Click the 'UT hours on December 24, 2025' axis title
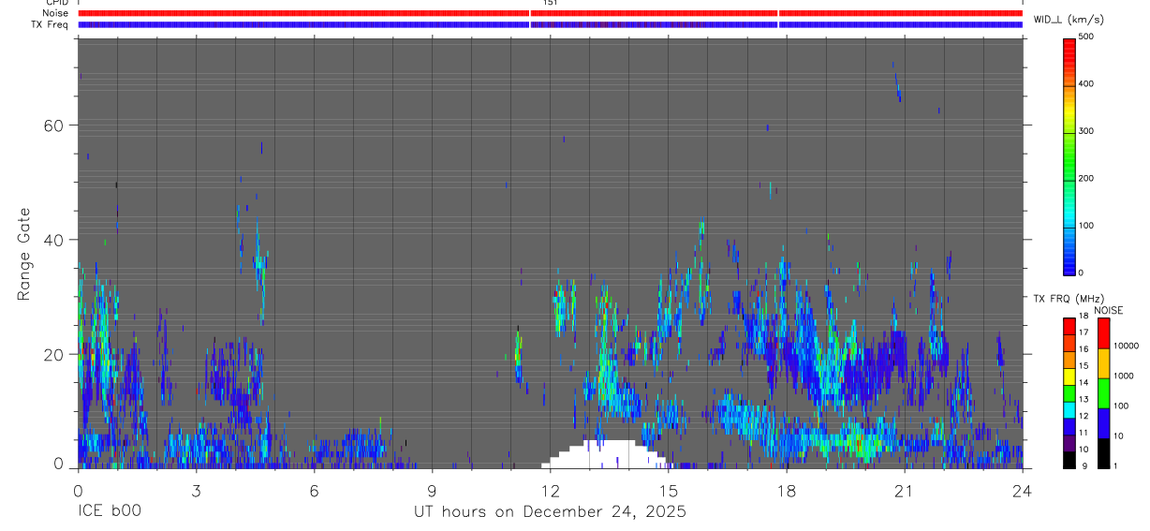The height and width of the screenshot is (531, 1150). click(550, 512)
